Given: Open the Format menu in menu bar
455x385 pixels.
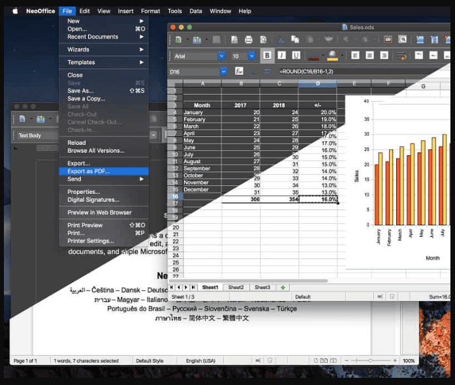Looking at the screenshot, I should [150, 11].
